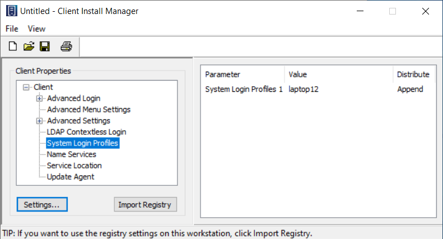
Task: Collapse the Client tree node
Action: click(26, 87)
